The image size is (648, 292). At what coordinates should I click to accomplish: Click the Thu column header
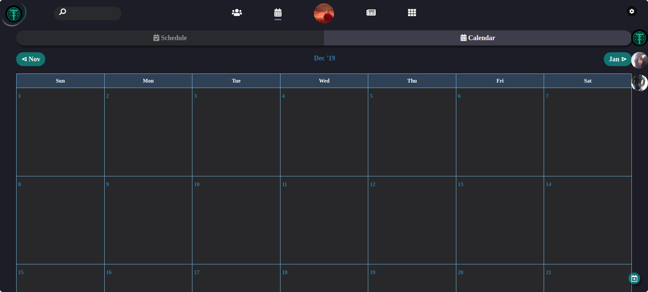point(412,81)
